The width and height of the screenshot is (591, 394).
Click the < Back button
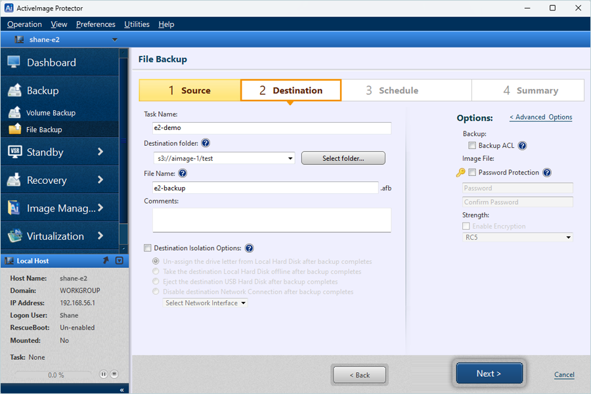click(359, 375)
